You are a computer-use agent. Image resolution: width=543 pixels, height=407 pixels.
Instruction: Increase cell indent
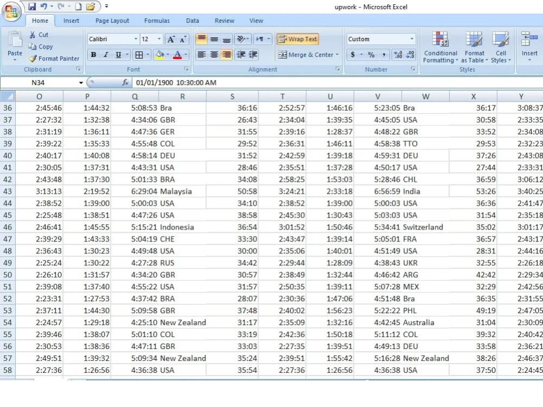pos(254,55)
